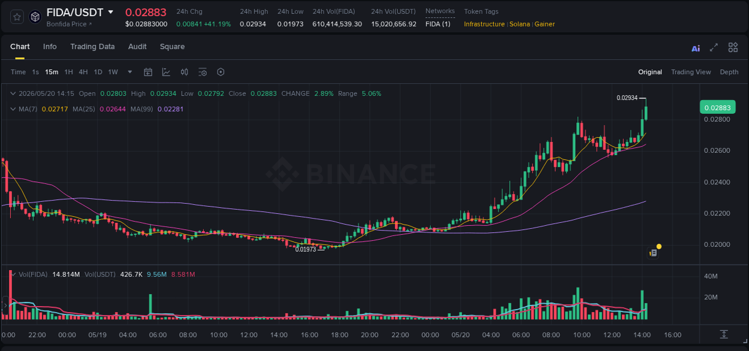The height and width of the screenshot is (351, 749).
Task: Select the 1D interval
Action: coord(98,72)
